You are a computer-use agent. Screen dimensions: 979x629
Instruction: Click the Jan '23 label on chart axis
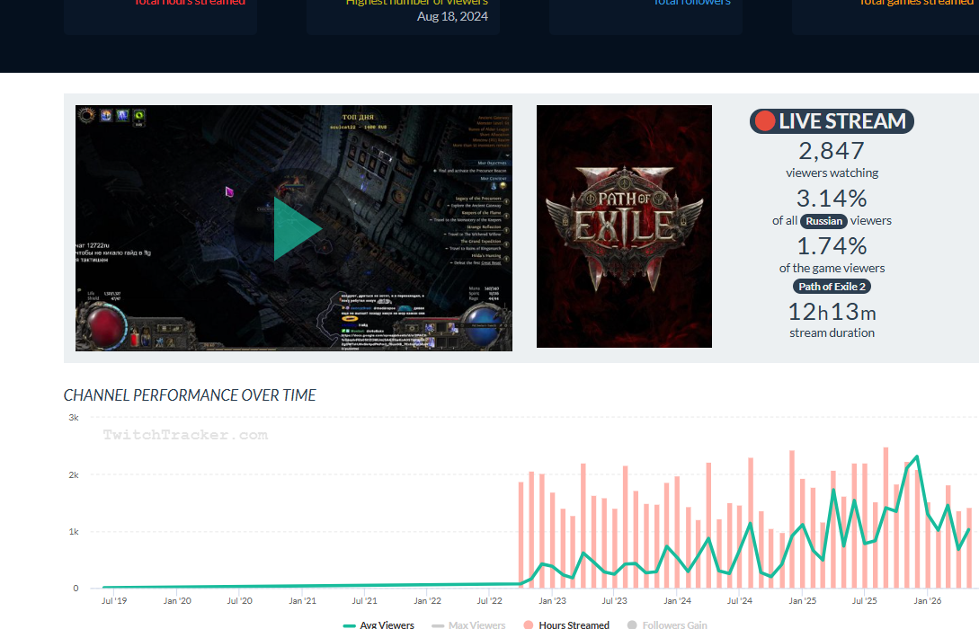tap(552, 600)
